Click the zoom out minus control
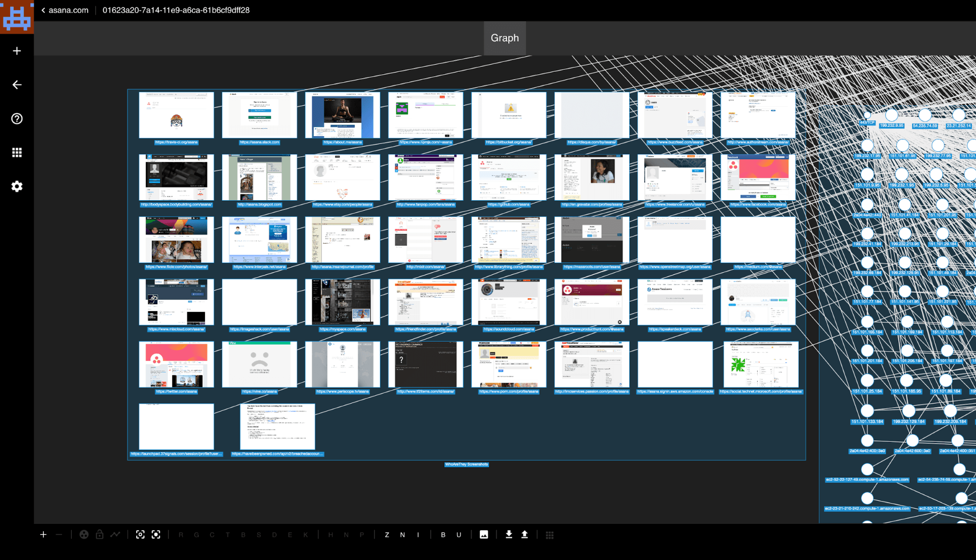This screenshot has height=560, width=976. 59,535
